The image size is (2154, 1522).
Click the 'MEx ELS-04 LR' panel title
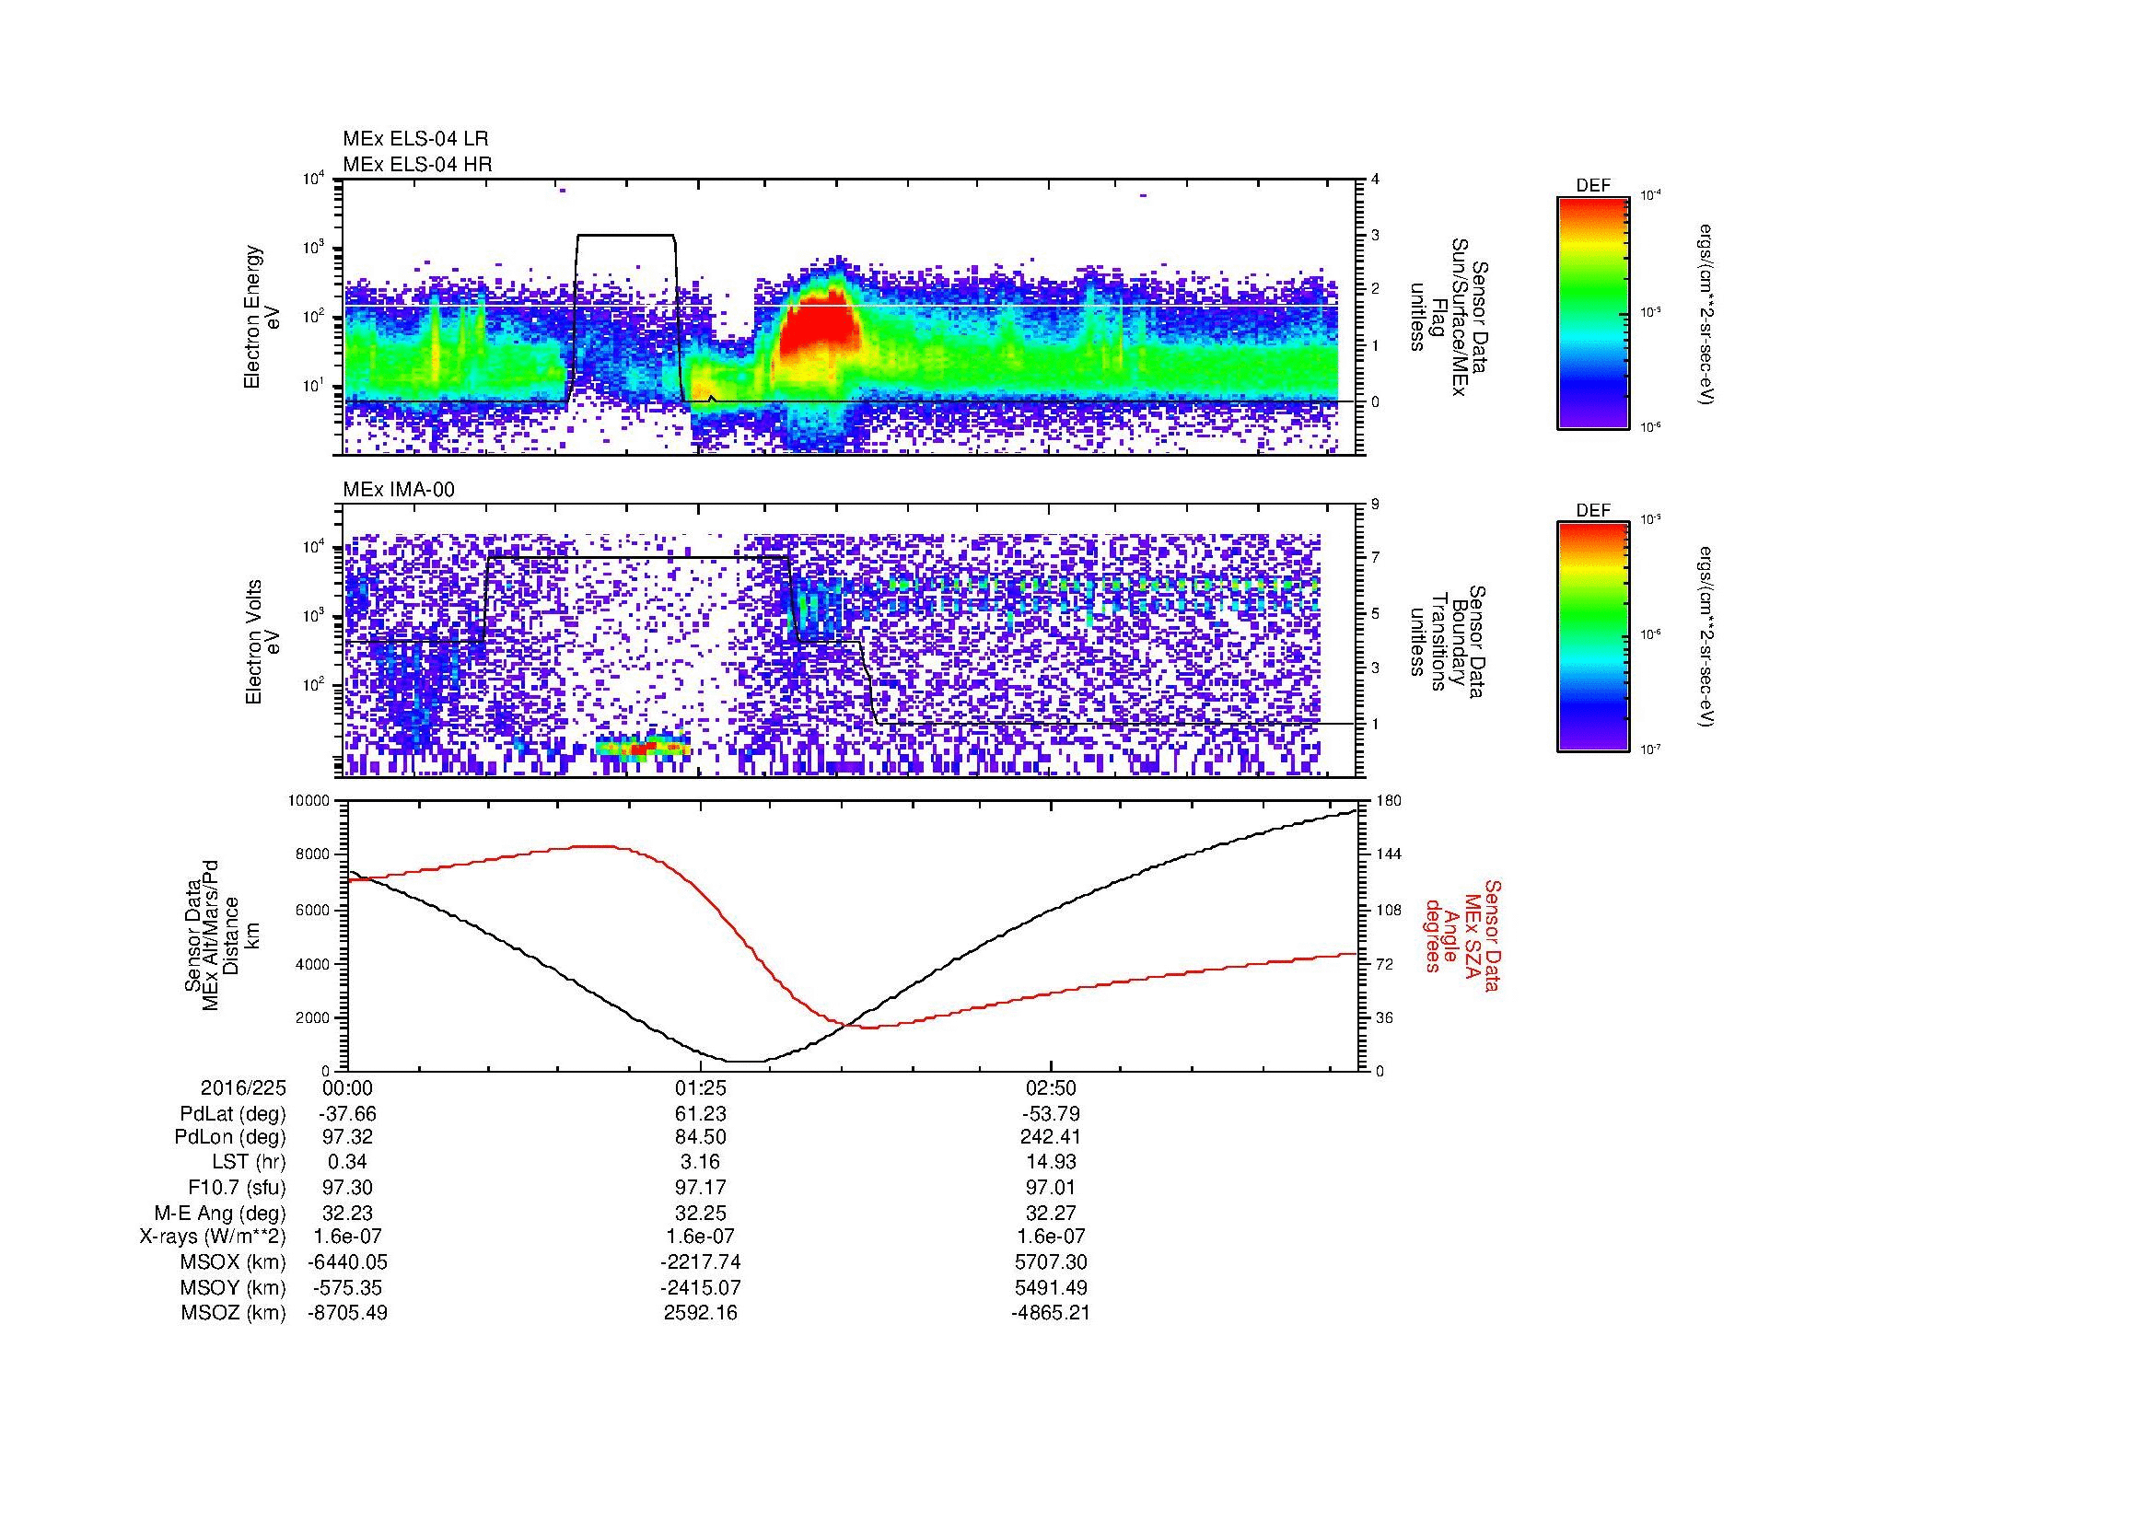coord(415,139)
